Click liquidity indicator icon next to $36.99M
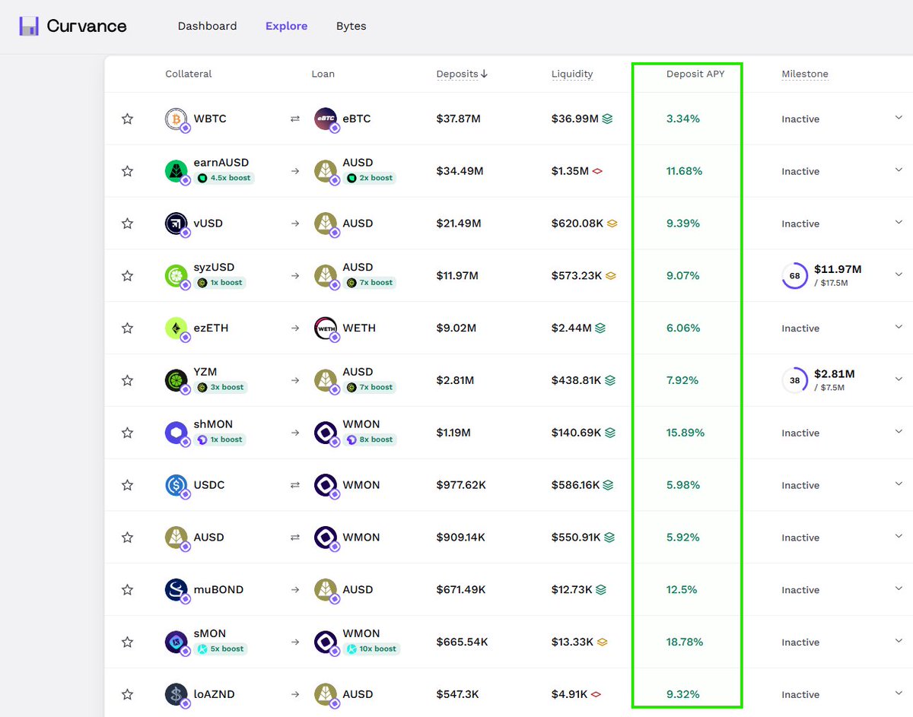This screenshot has height=717, width=913. click(607, 119)
